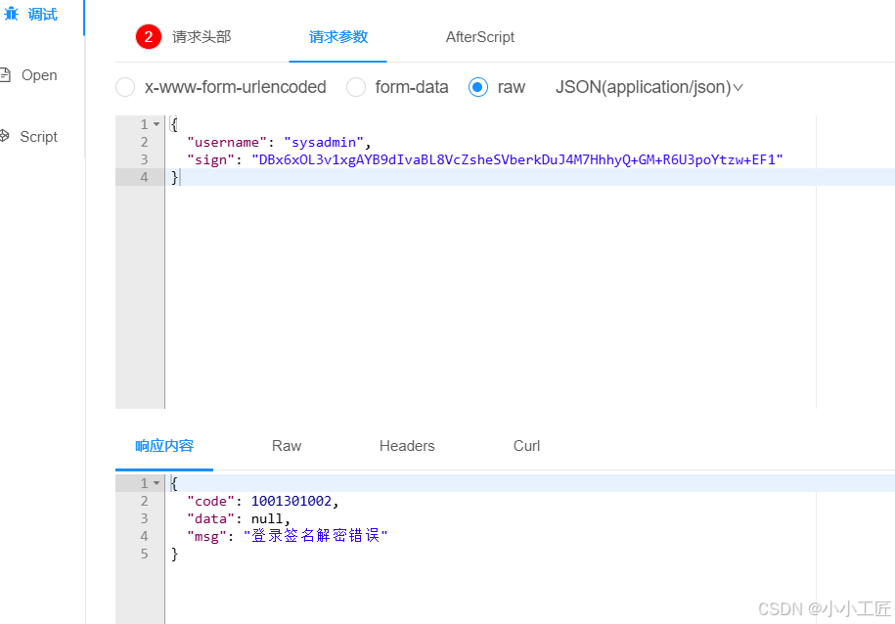
Task: Click the long sign value string
Action: tap(517, 159)
